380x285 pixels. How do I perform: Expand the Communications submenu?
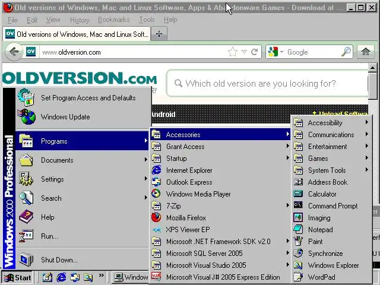pyautogui.click(x=331, y=135)
